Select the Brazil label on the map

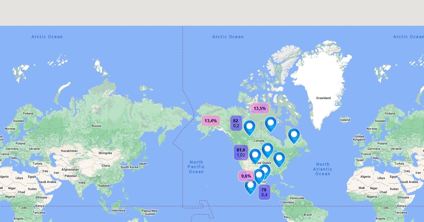tap(307, 214)
